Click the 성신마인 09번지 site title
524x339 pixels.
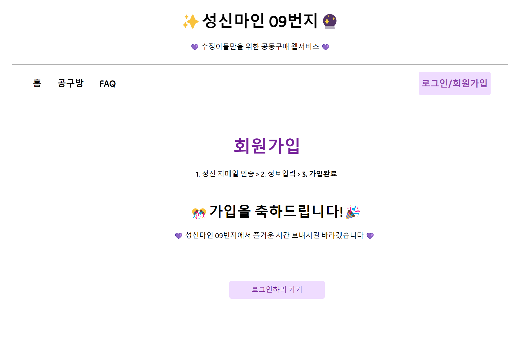[x=261, y=21]
